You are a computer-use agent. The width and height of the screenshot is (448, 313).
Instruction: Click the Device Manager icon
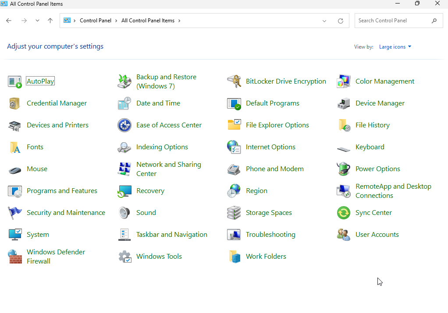(x=344, y=103)
